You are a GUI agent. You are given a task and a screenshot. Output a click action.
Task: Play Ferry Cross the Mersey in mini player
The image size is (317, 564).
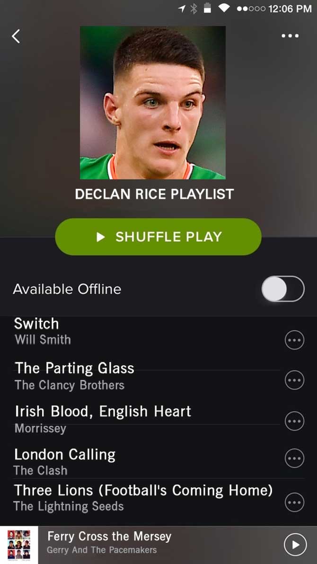click(295, 545)
